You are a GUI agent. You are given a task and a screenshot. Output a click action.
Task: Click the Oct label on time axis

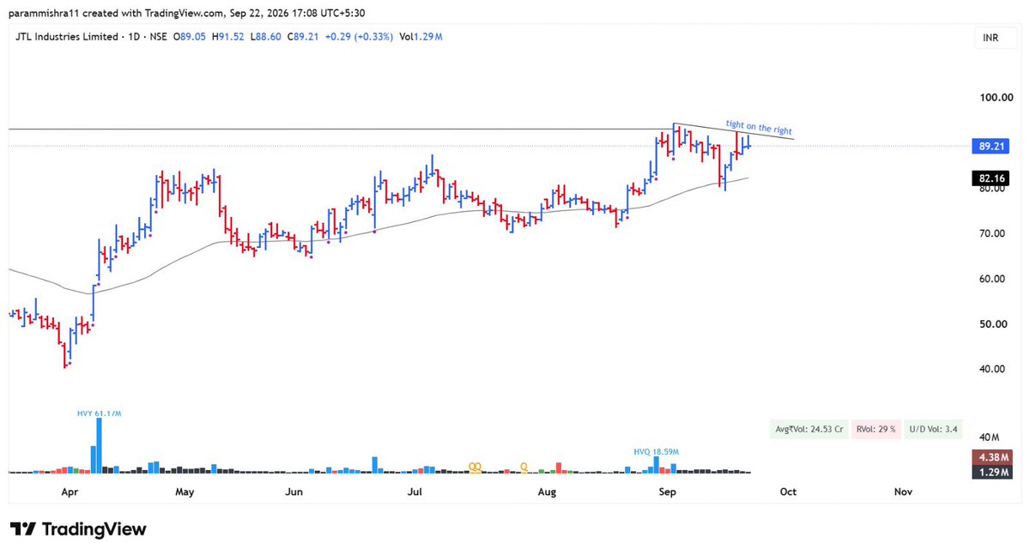pyautogui.click(x=788, y=492)
